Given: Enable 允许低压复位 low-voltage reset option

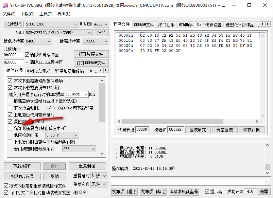Looking at the screenshot, I should pos(11,128).
